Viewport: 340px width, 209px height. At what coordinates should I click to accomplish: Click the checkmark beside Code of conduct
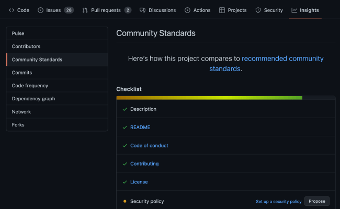(124, 146)
